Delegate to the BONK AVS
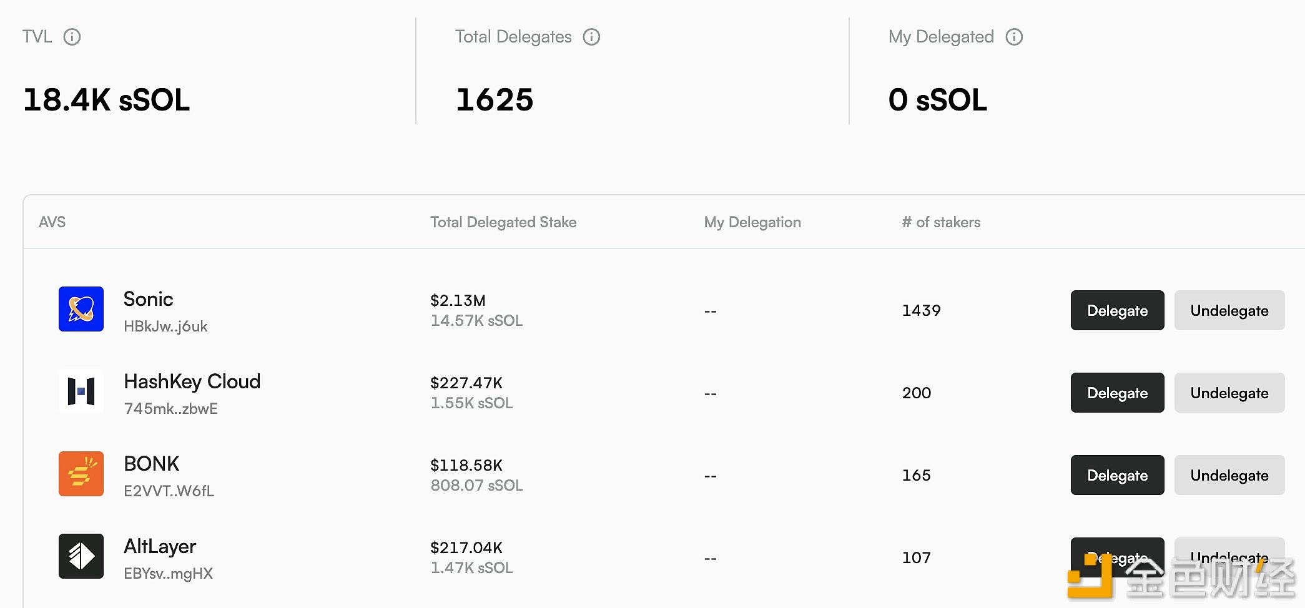 tap(1117, 475)
